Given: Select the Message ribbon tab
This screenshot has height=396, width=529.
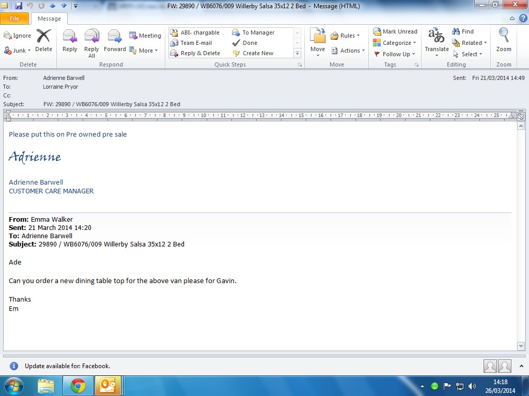Looking at the screenshot, I should [49, 19].
